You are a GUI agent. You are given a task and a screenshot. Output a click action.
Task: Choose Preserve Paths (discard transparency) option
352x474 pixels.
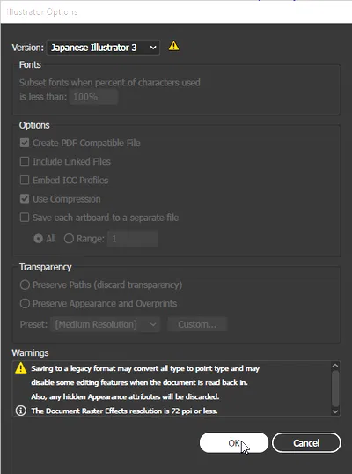[x=25, y=285]
